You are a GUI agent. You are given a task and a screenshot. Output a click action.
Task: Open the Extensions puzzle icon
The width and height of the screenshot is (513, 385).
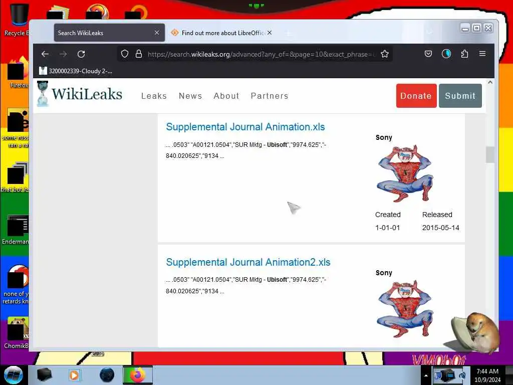click(x=464, y=54)
